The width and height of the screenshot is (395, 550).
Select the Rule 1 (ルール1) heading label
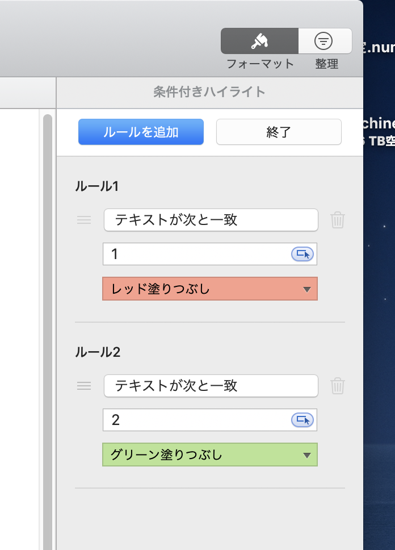(x=96, y=186)
